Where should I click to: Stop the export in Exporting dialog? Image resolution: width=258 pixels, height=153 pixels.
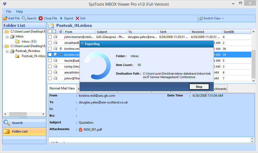199,87
